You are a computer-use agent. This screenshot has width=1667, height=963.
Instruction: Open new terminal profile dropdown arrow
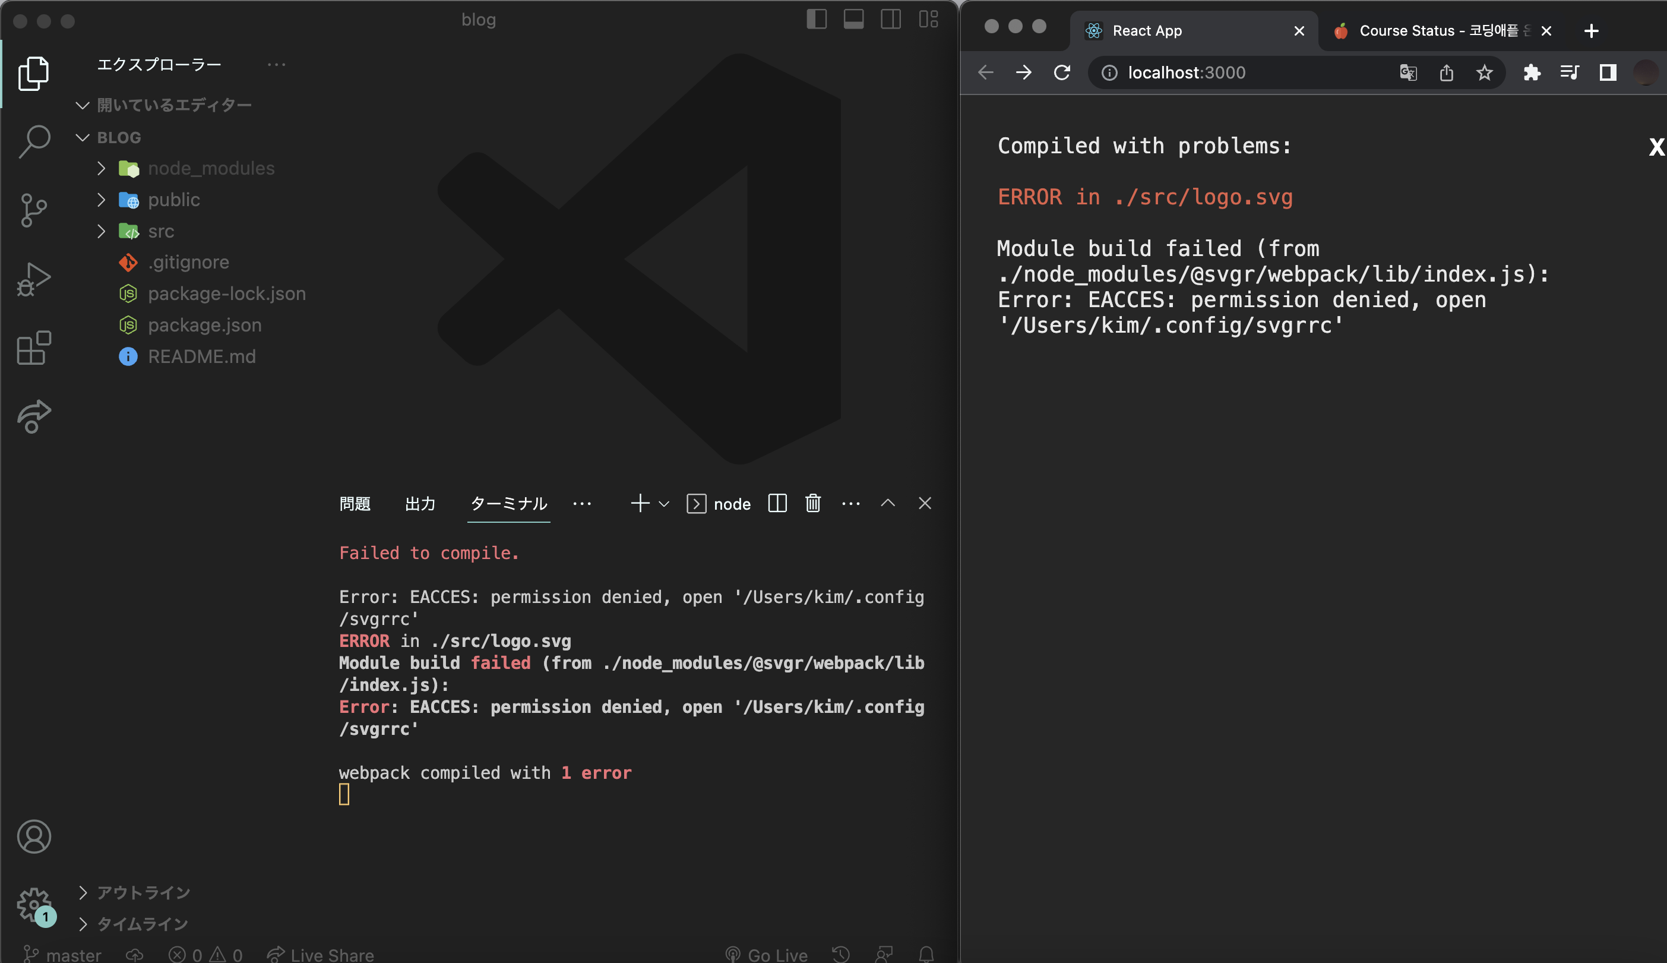[665, 504]
